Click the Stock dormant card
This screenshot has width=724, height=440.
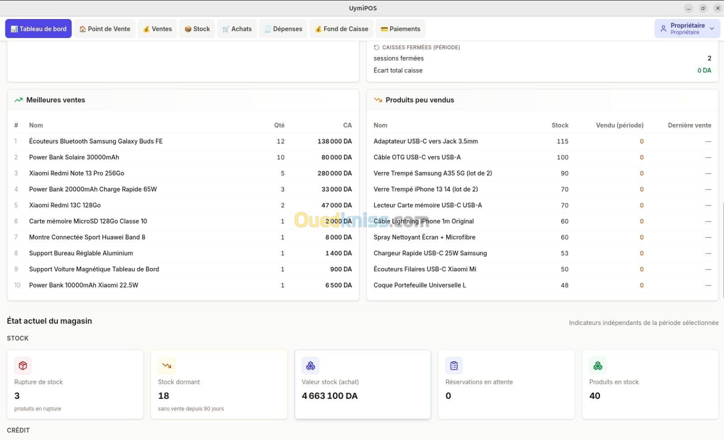click(x=219, y=384)
